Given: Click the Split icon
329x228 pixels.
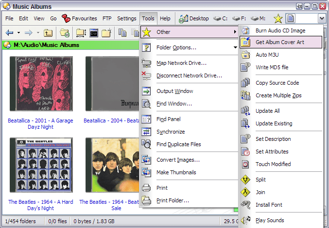Looking at the screenshot, I should [x=245, y=180].
